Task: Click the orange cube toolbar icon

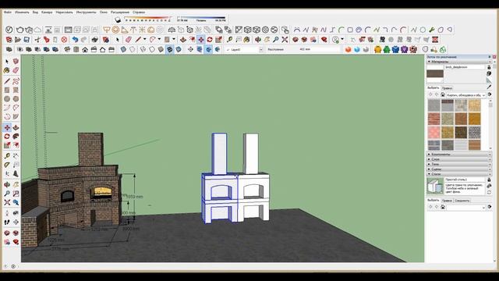Action: [x=348, y=49]
